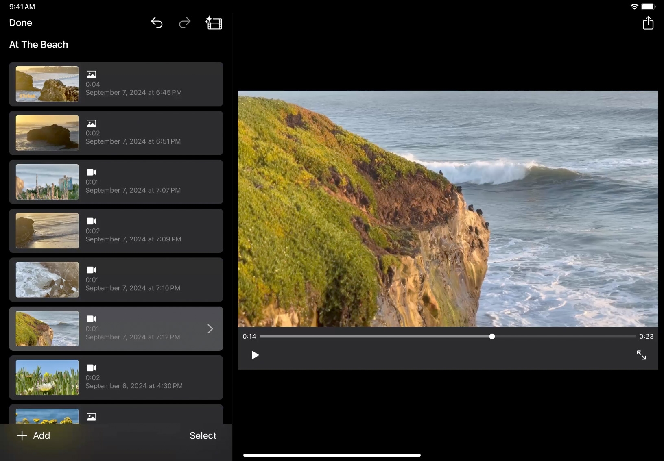Viewport: 664px width, 461px height.
Task: Click the text 'September 8, 2024 at 4:30 PM'
Action: click(134, 386)
